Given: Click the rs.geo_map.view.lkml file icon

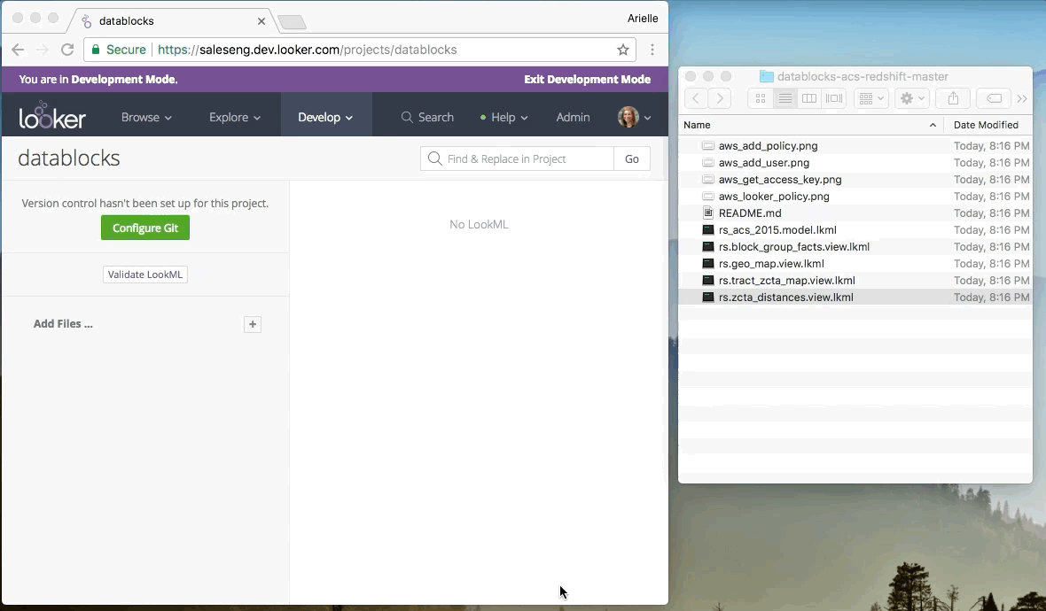Looking at the screenshot, I should pyautogui.click(x=707, y=264).
